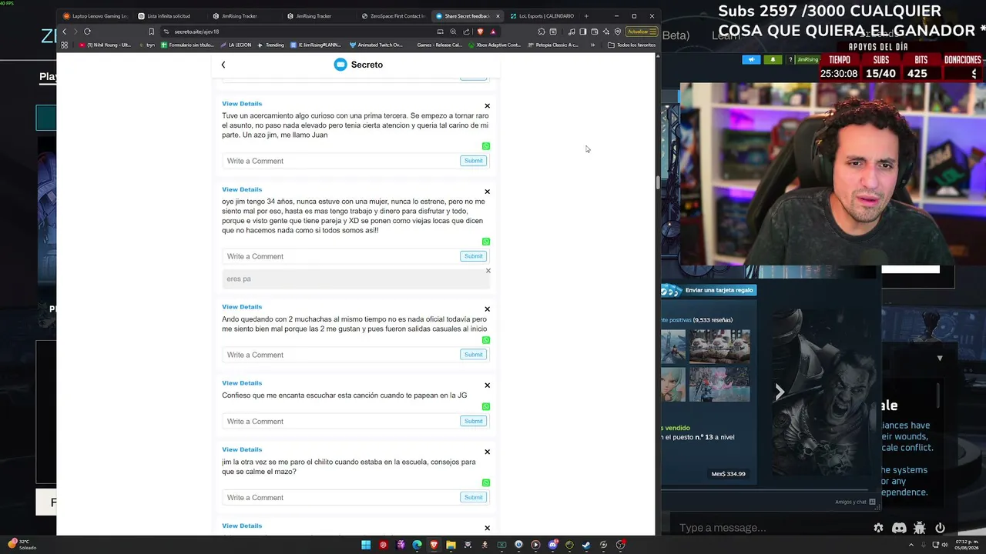The width and height of the screenshot is (986, 554).
Task: Click the 'Type a message...' chat field
Action: (x=770, y=528)
